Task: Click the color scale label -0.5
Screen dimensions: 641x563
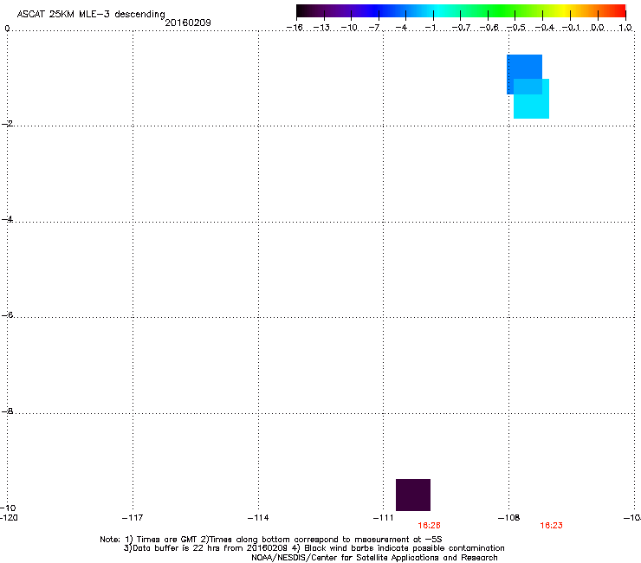Action: (x=516, y=28)
